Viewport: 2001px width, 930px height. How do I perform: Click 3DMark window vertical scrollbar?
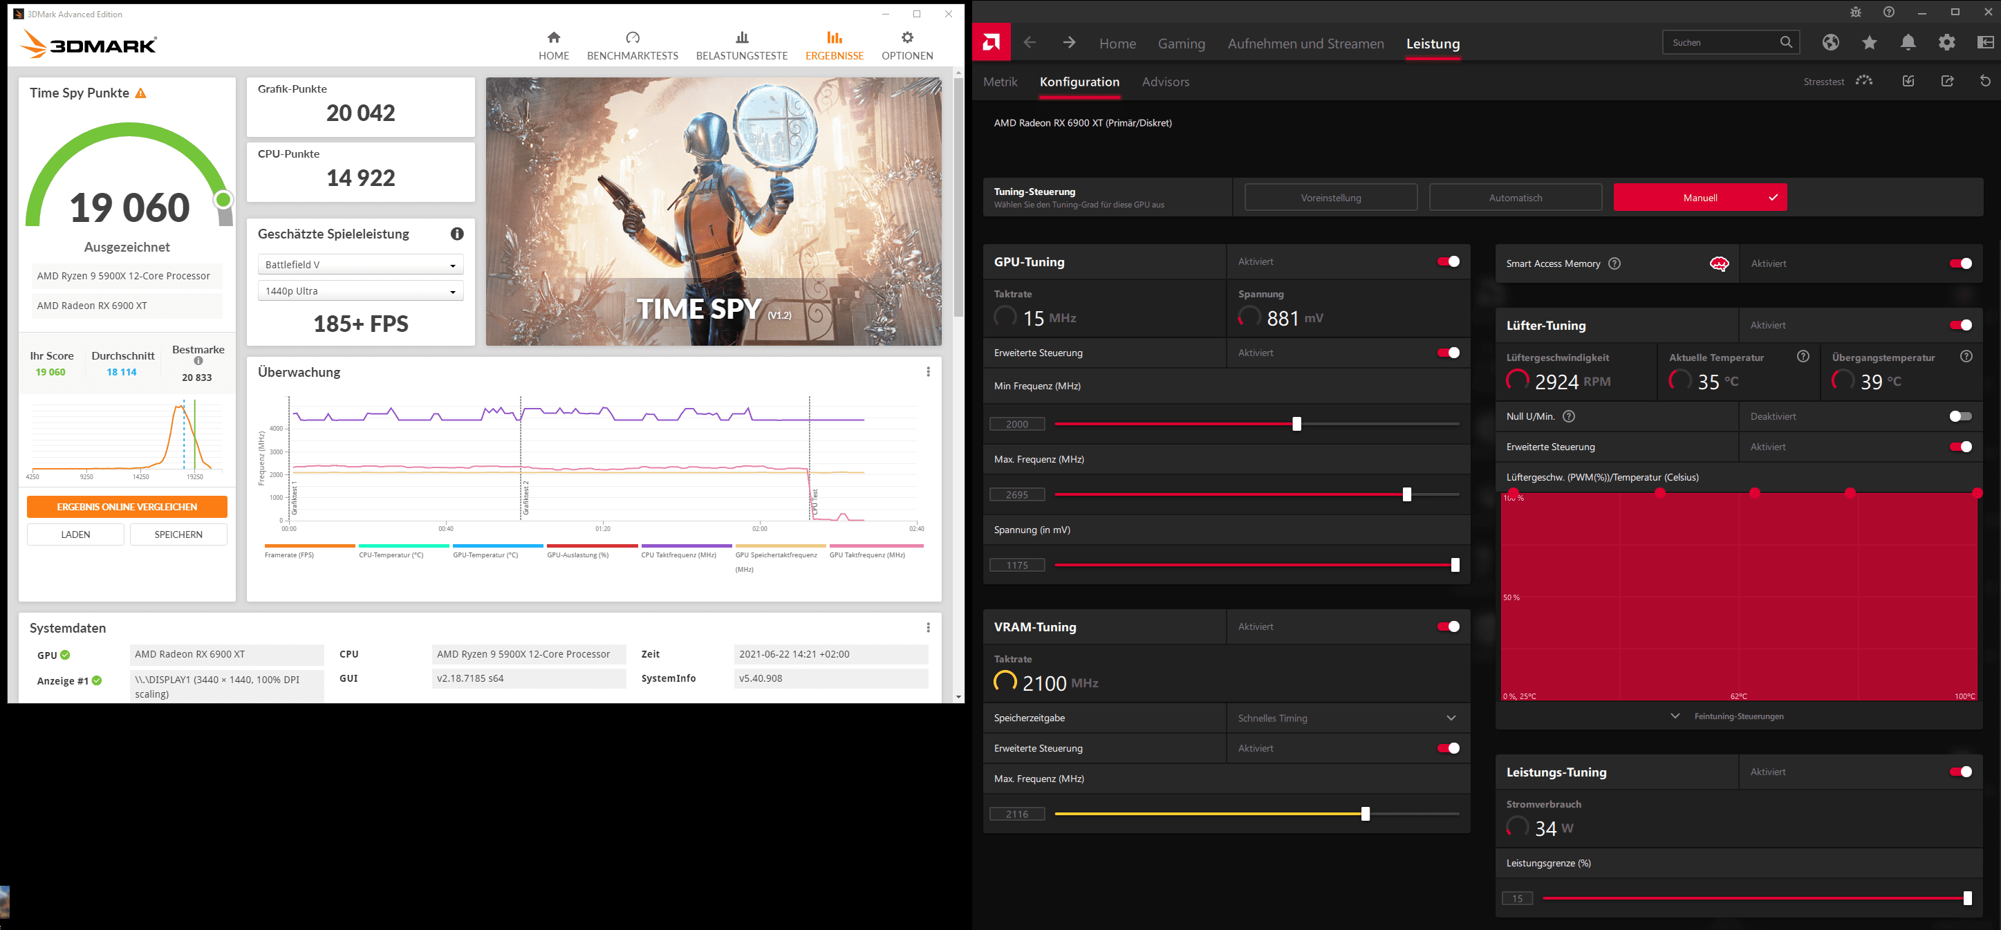tap(958, 198)
